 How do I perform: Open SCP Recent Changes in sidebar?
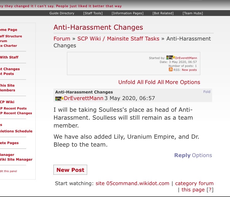point(16,113)
